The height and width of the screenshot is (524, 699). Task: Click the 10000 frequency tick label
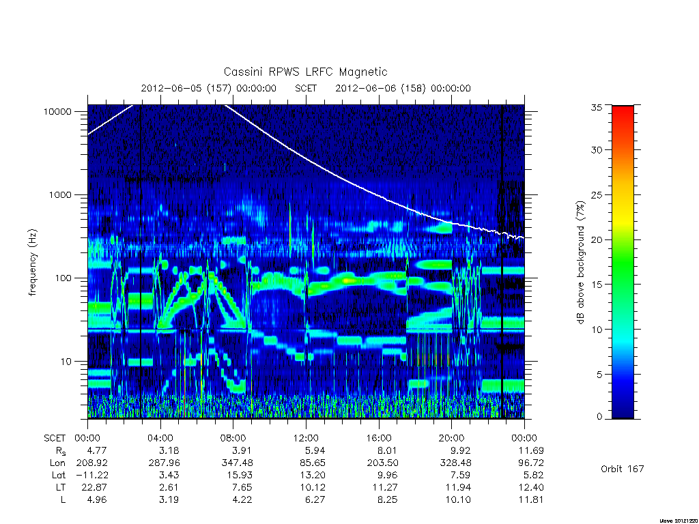(x=57, y=111)
